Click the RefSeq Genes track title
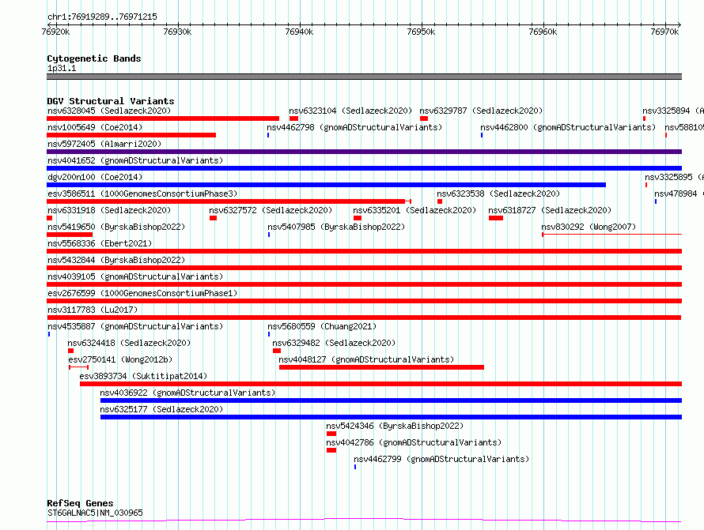 80,503
